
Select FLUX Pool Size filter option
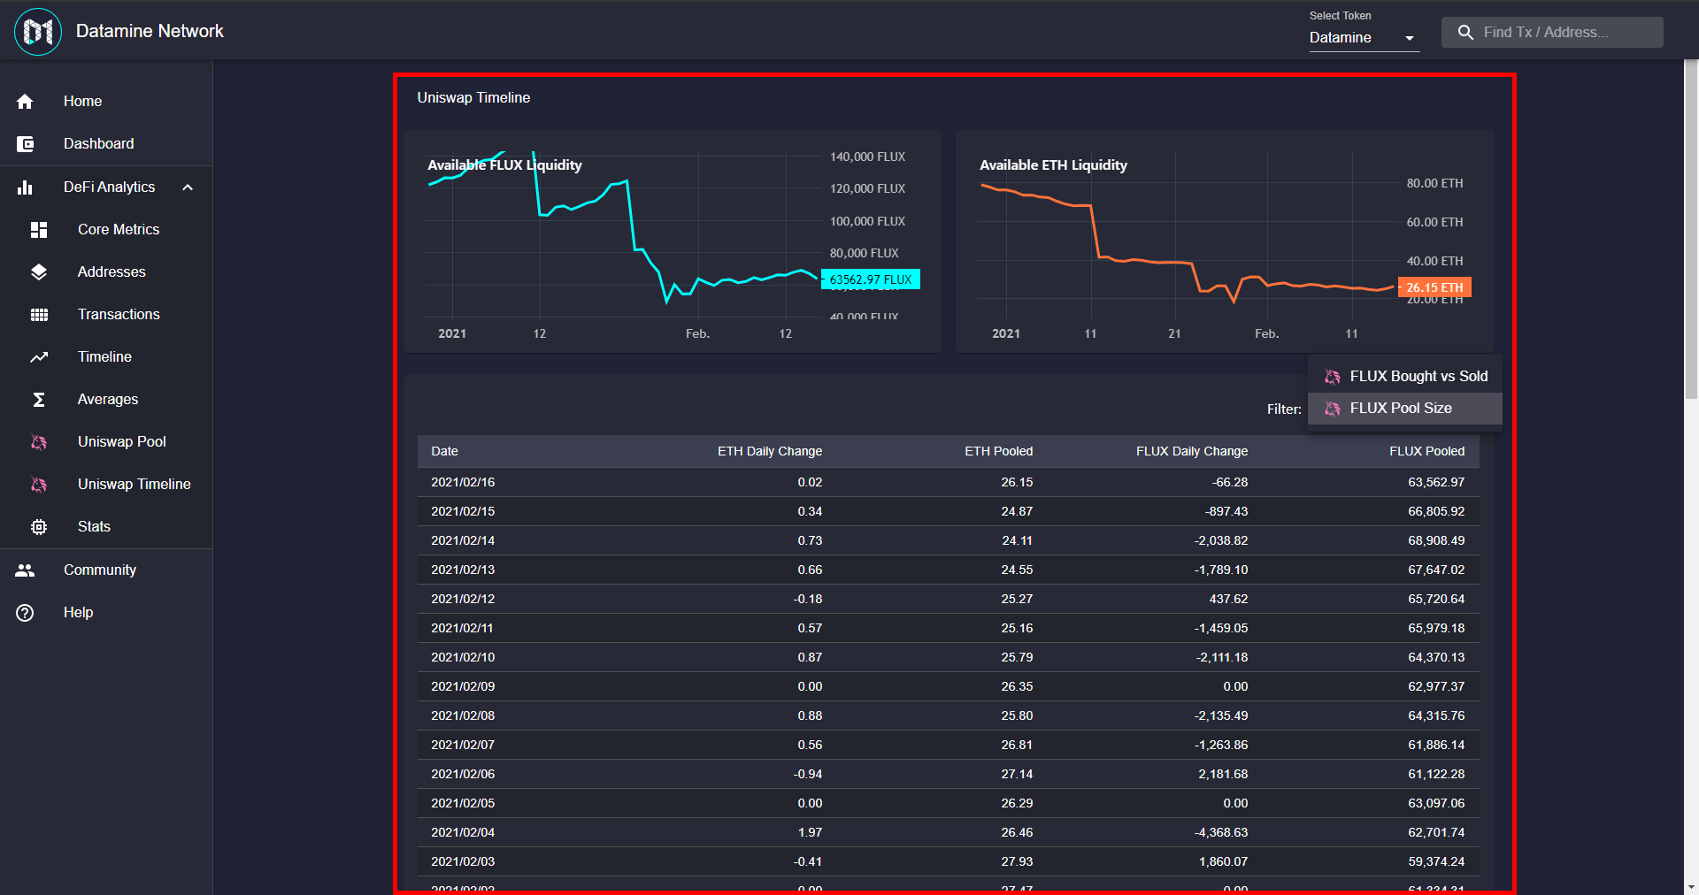1405,409
